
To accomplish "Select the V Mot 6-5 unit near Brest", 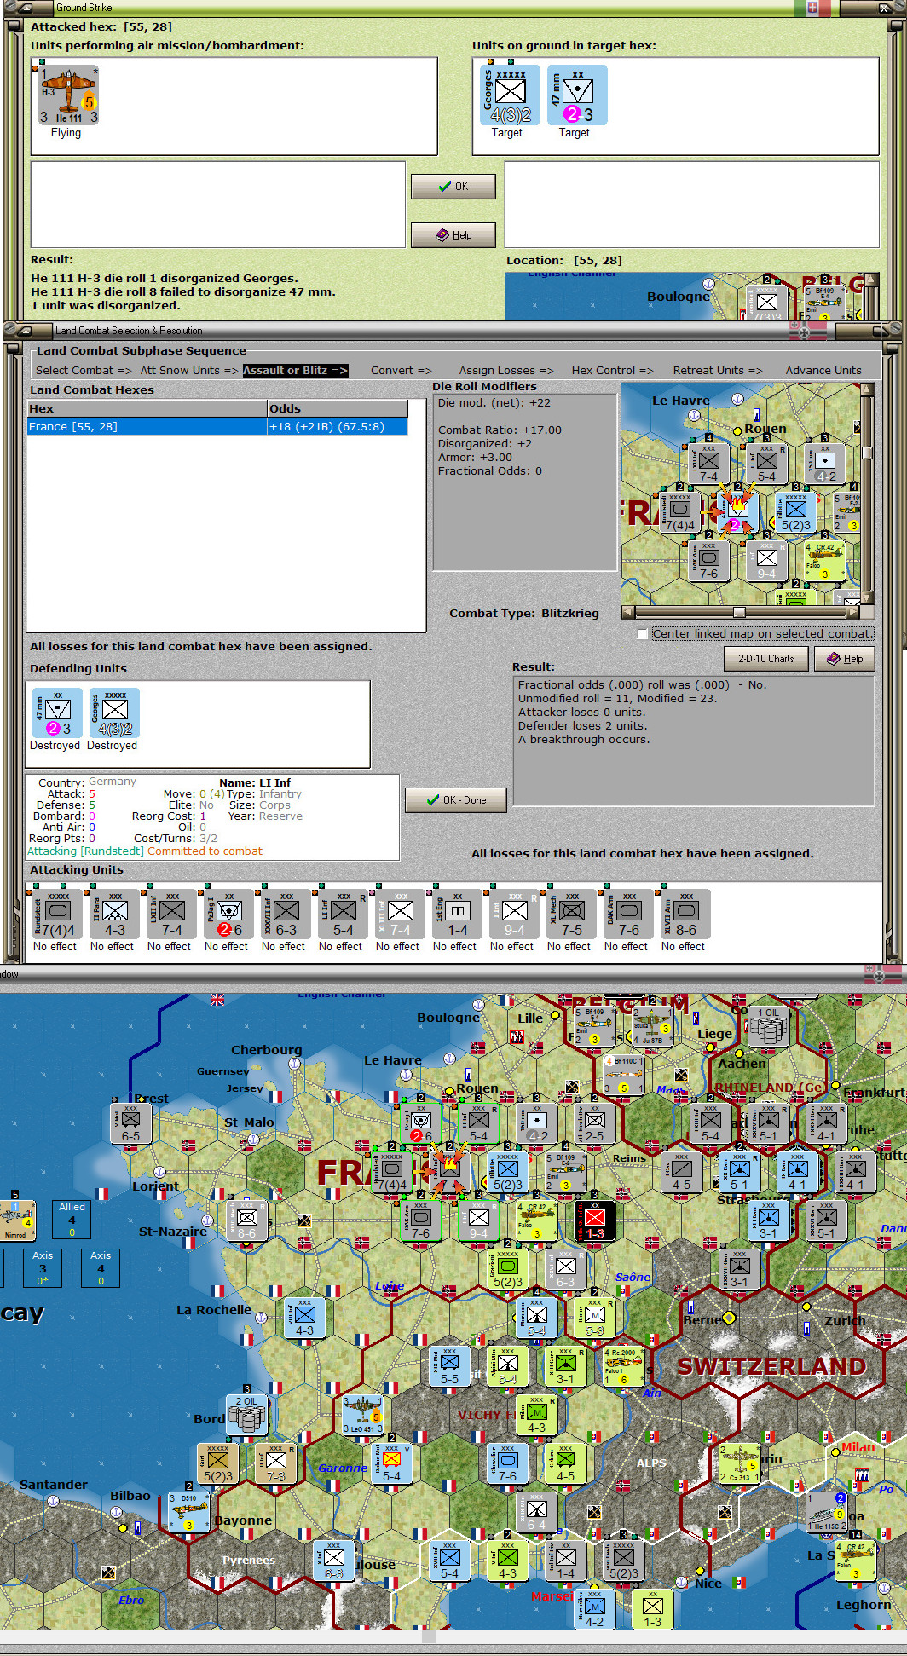I will (x=130, y=1125).
